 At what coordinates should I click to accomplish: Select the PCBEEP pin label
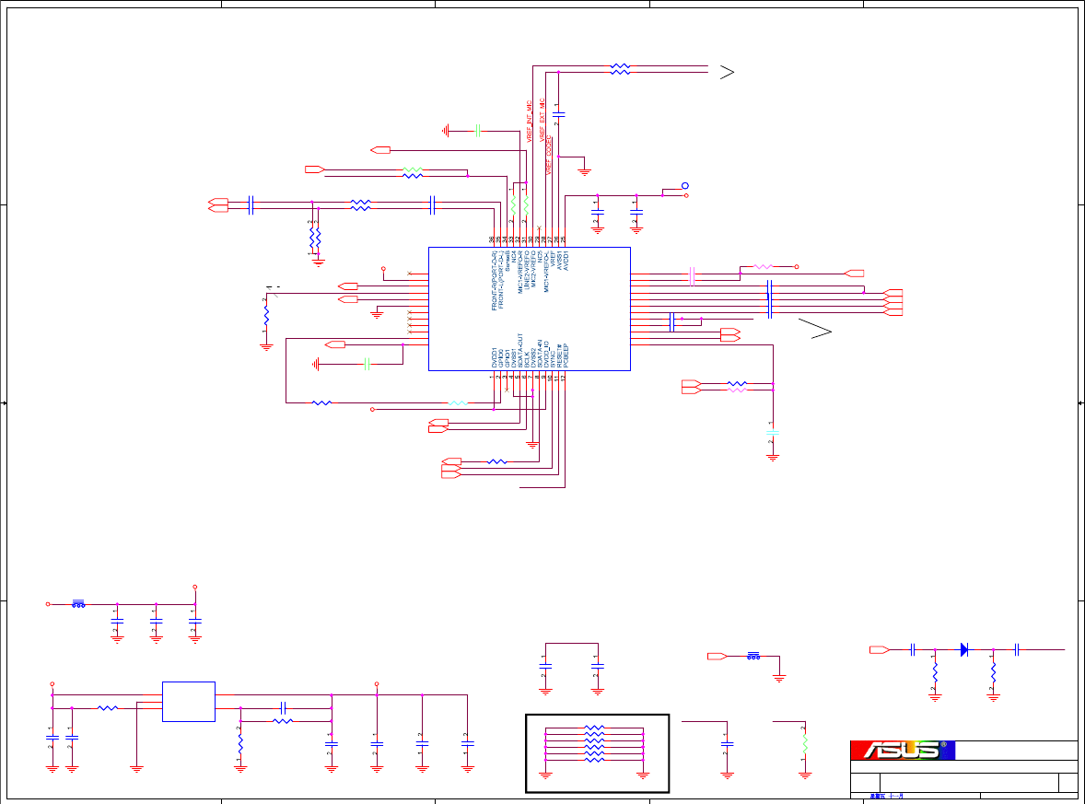pyautogui.click(x=566, y=355)
